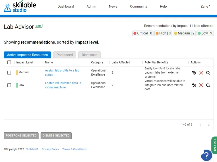217x162 pixels.
Task: Click Operational Excellence in the Low row
Action: coord(98,85)
